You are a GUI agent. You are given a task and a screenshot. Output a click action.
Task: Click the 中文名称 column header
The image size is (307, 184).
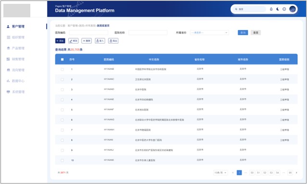(x=154, y=59)
